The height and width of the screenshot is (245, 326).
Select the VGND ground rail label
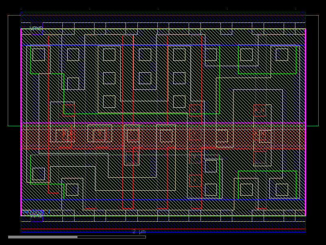[37, 215]
